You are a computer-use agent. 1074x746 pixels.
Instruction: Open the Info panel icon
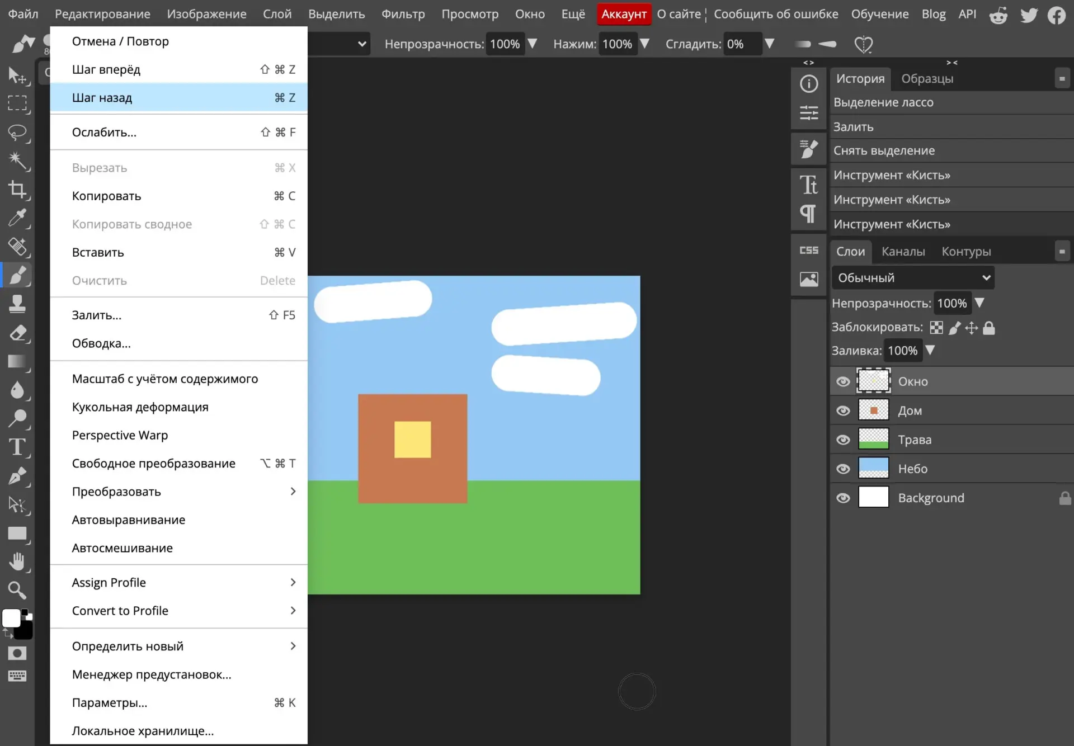click(x=809, y=84)
